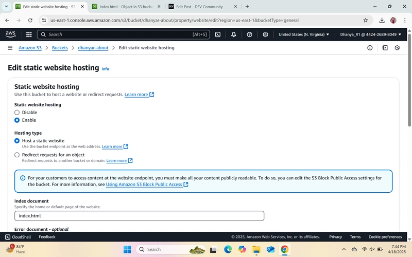This screenshot has height=257, width=412.
Task: Expand the United States (N. Virginia) region dropdown
Action: coord(304,34)
